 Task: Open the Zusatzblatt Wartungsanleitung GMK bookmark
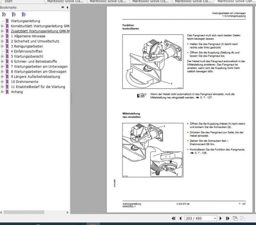tap(40, 31)
